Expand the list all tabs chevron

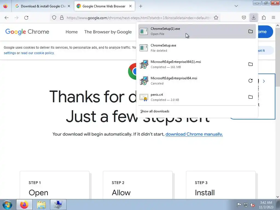tap(236, 6)
